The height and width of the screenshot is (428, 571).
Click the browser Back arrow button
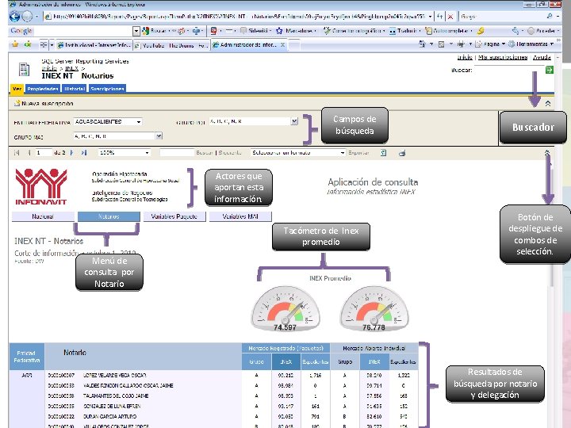pos(14,17)
